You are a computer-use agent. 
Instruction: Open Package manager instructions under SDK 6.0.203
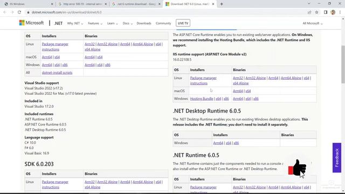point(55,184)
